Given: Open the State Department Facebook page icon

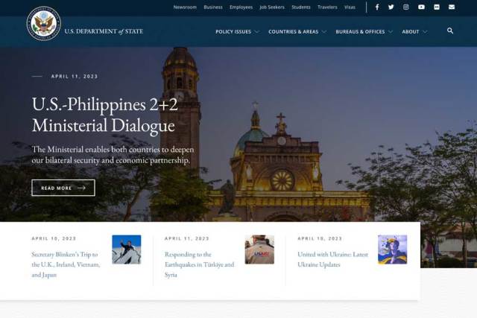Looking at the screenshot, I should [377, 7].
